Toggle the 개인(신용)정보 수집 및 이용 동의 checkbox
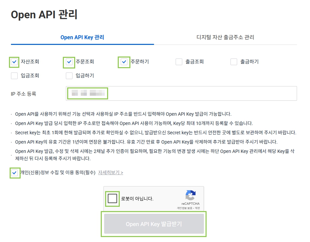 14,173
